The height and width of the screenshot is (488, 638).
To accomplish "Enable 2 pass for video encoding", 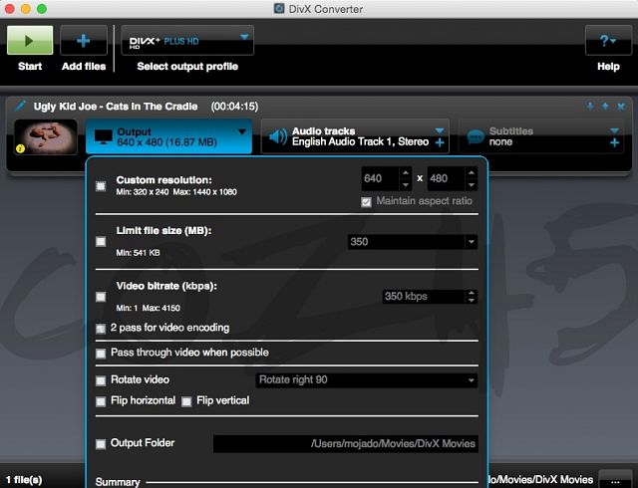I will [x=101, y=328].
